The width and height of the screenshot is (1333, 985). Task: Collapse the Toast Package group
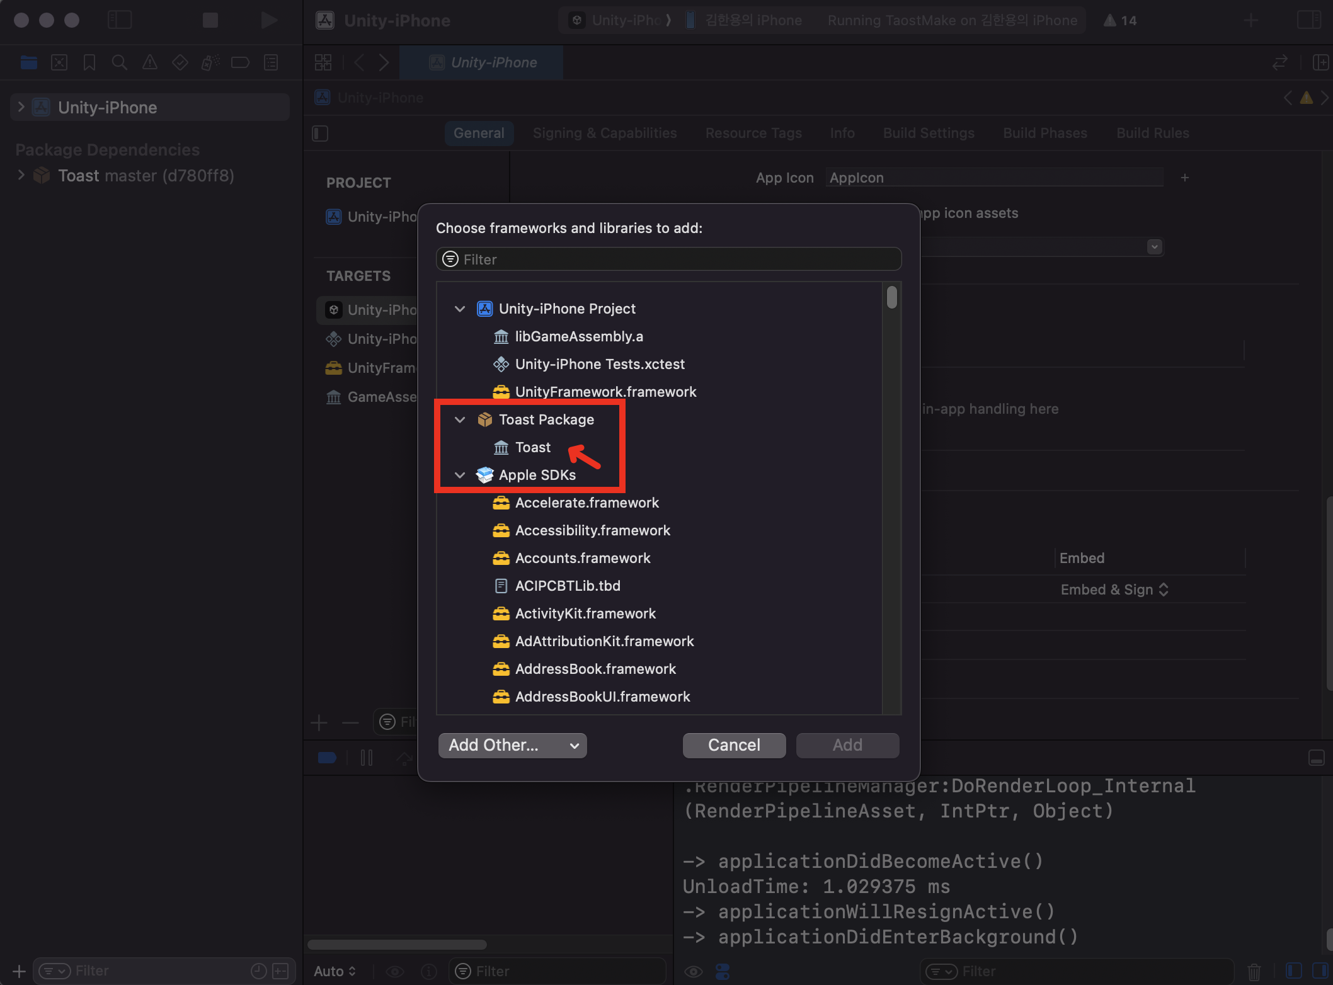pos(460,419)
